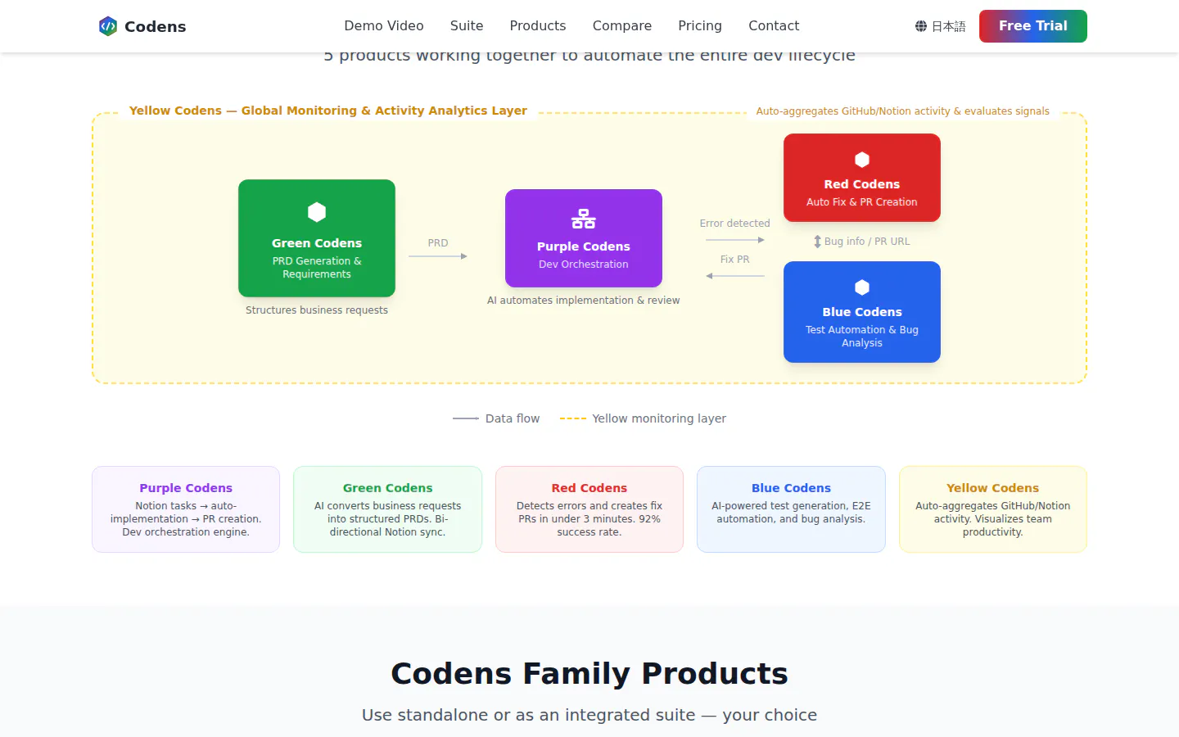Open the Purple Codens summary card

click(x=186, y=509)
